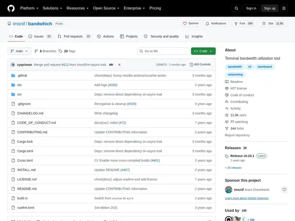The width and height of the screenshot is (295, 221).
Task: Open the main branch dropdown
Action: pos(19,51)
